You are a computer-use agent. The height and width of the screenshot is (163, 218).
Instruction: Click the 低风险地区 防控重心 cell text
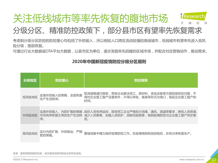(61, 97)
